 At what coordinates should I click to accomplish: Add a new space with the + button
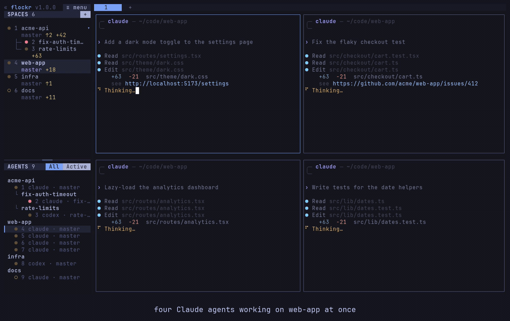click(85, 14)
